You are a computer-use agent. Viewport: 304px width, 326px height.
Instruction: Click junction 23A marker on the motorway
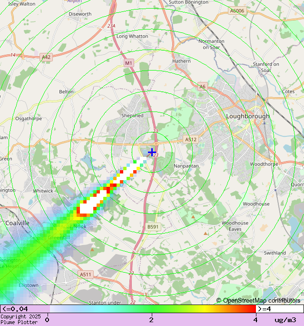[x=111, y=26]
